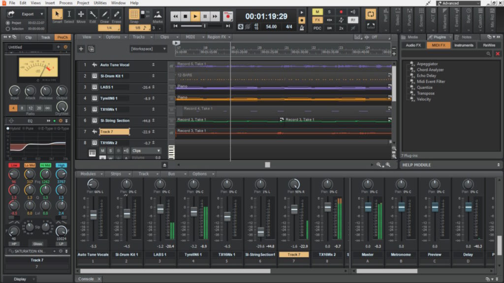Adjust the SI-String Section1 fader
This screenshot has height=283, width=504.
(x=261, y=231)
